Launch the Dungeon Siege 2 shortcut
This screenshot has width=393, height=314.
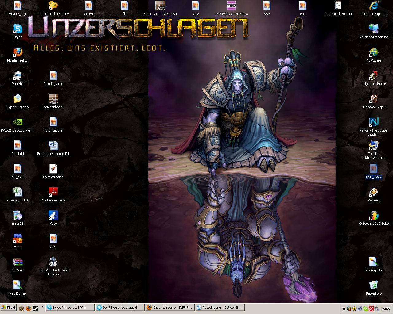click(x=374, y=100)
